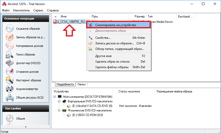Viewport: 221px width, 134px height.
Task: Open the Файл menu
Action: (6, 10)
